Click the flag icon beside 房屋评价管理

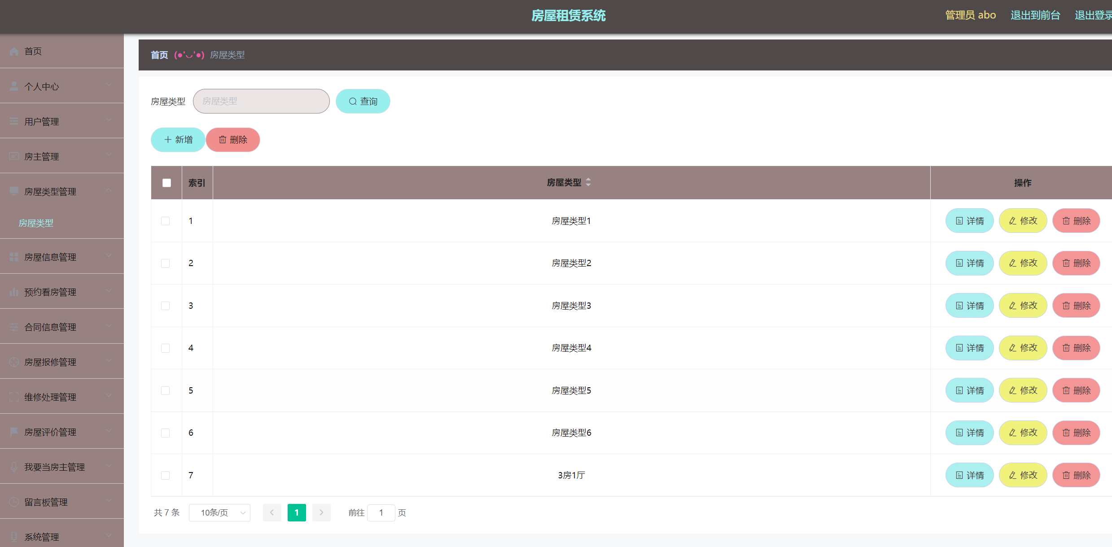pyautogui.click(x=14, y=432)
